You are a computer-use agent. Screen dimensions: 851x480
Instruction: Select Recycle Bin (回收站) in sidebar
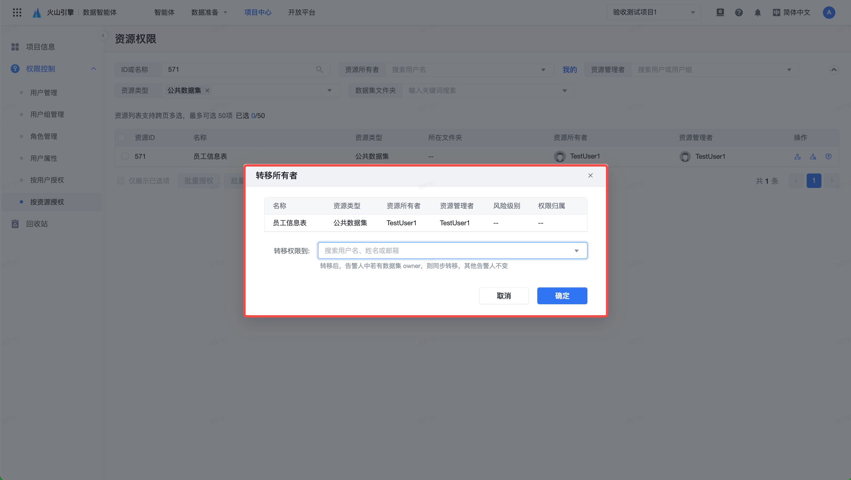tap(37, 224)
